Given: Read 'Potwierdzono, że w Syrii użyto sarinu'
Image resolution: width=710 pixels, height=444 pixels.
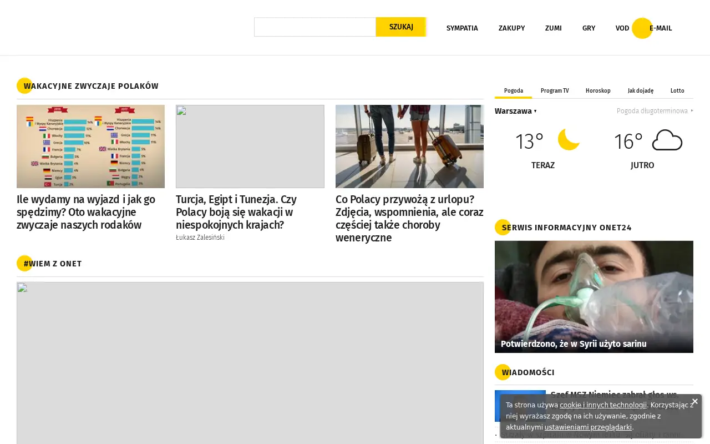Looking at the screenshot, I should [x=574, y=344].
